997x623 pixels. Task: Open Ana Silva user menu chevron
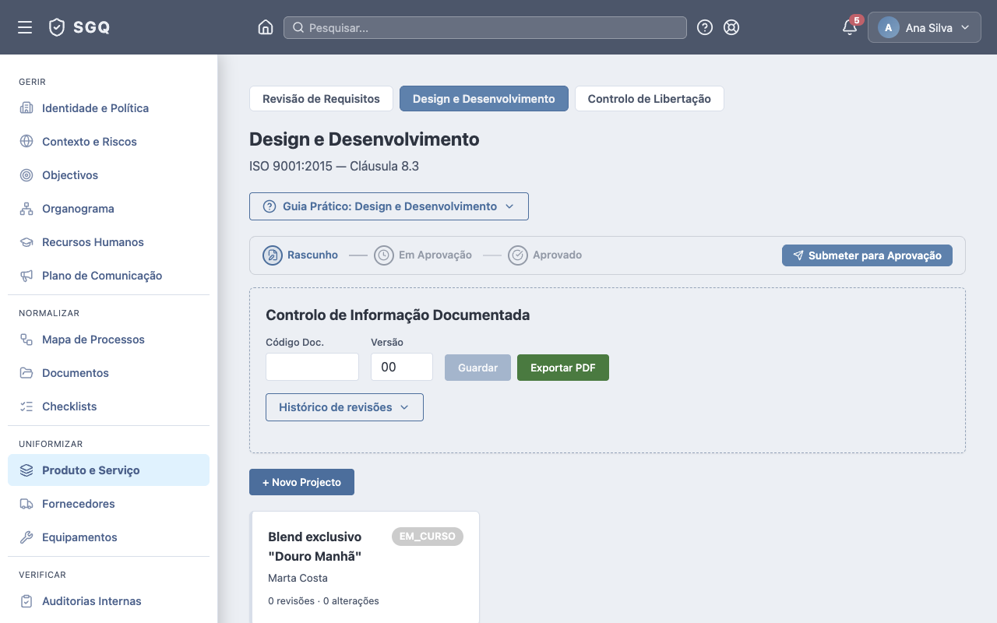point(965,27)
